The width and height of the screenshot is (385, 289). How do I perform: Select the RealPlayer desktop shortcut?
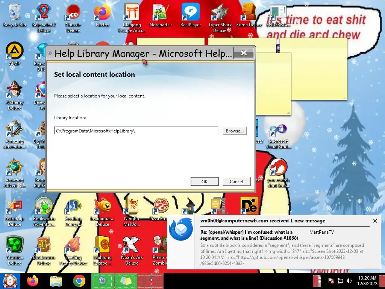point(190,16)
